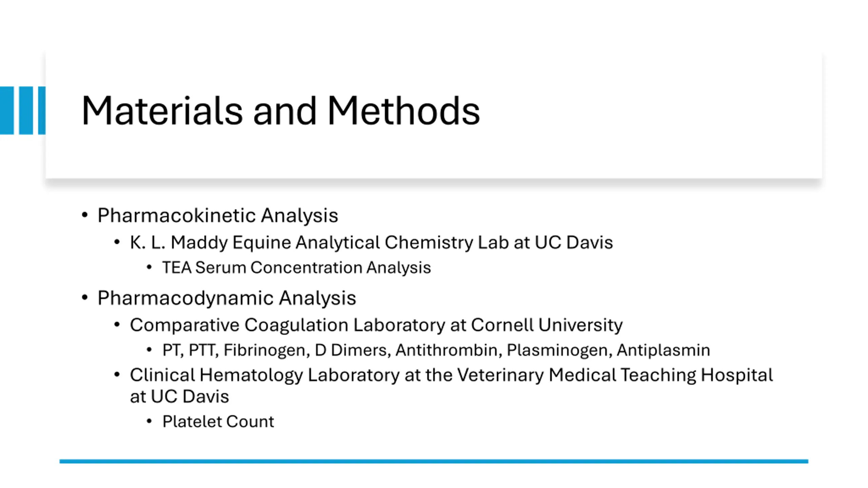Viewport: 868px width, 488px height.
Task: Click the middle blue vertical bar
Action: [26, 110]
